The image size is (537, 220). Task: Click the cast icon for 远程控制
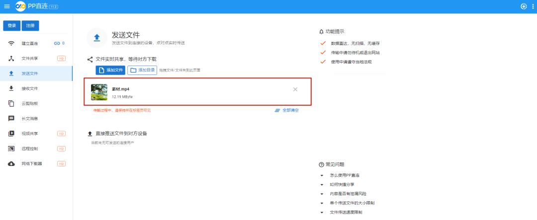[11, 149]
